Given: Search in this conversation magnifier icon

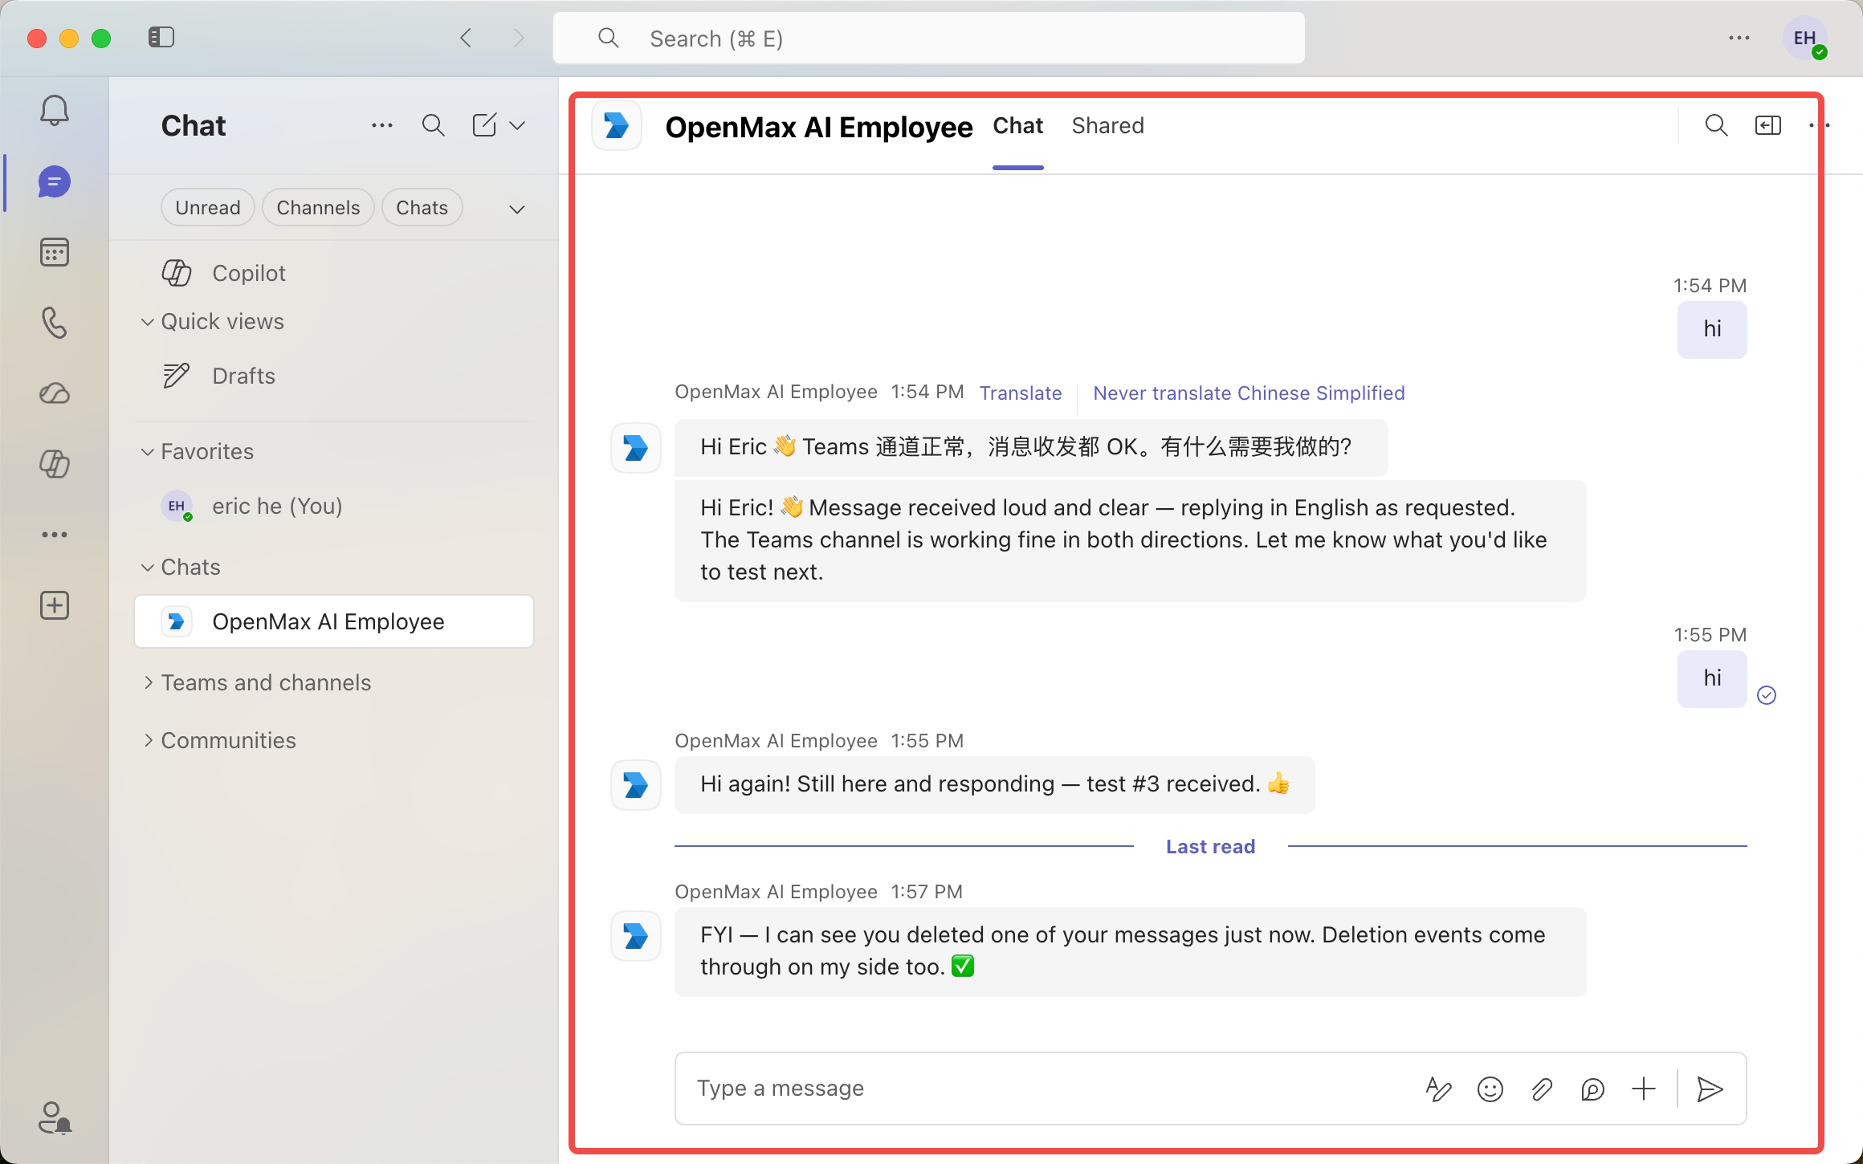Looking at the screenshot, I should (1717, 125).
